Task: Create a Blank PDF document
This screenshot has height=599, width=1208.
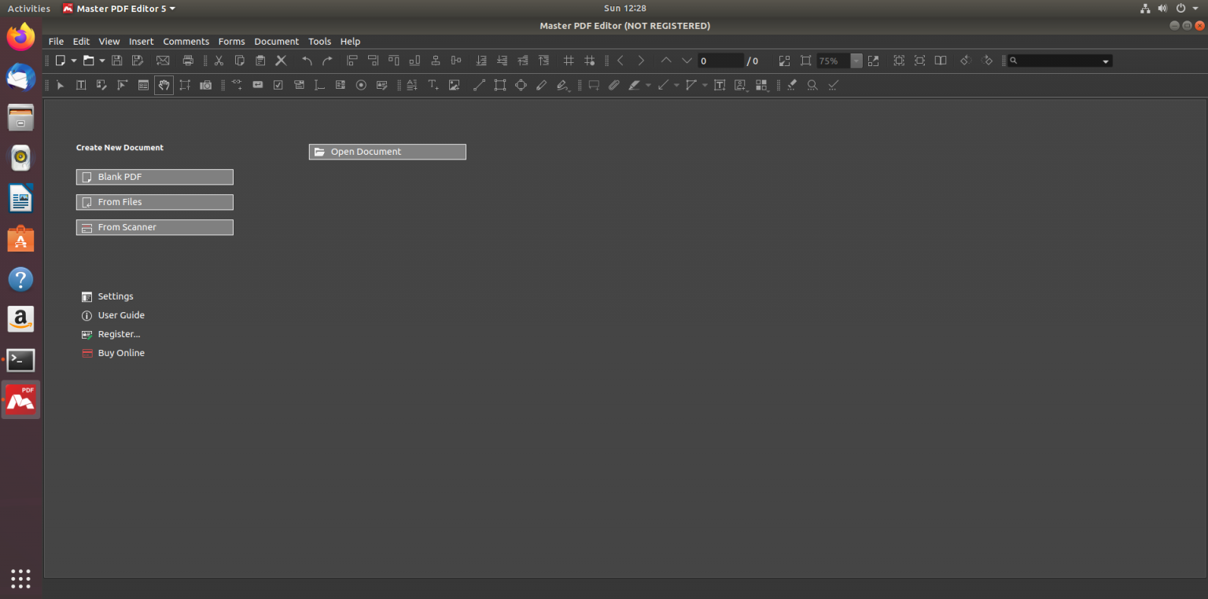Action: point(154,176)
